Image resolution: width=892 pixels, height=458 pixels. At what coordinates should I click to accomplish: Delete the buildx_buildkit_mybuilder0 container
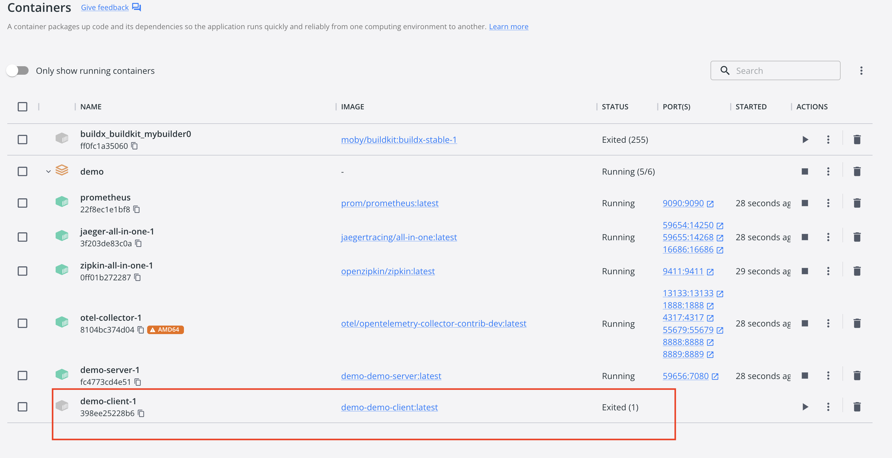pyautogui.click(x=857, y=139)
